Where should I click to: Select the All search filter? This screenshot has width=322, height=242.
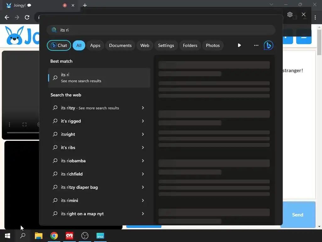79,45
